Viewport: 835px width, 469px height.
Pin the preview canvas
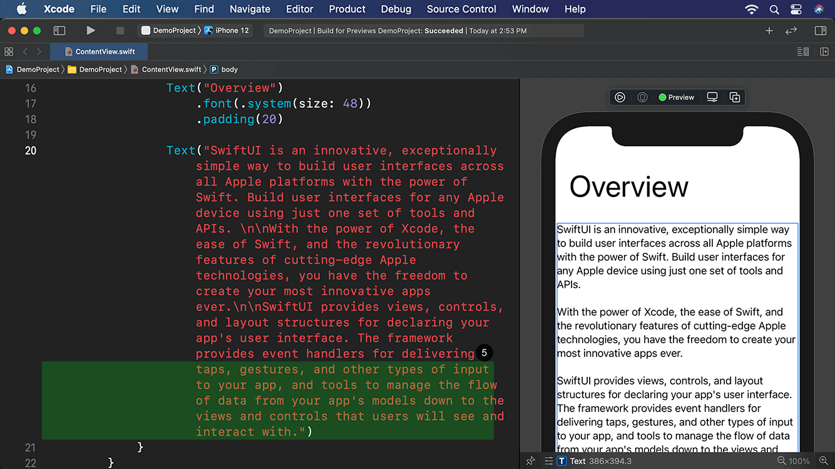[531, 461]
